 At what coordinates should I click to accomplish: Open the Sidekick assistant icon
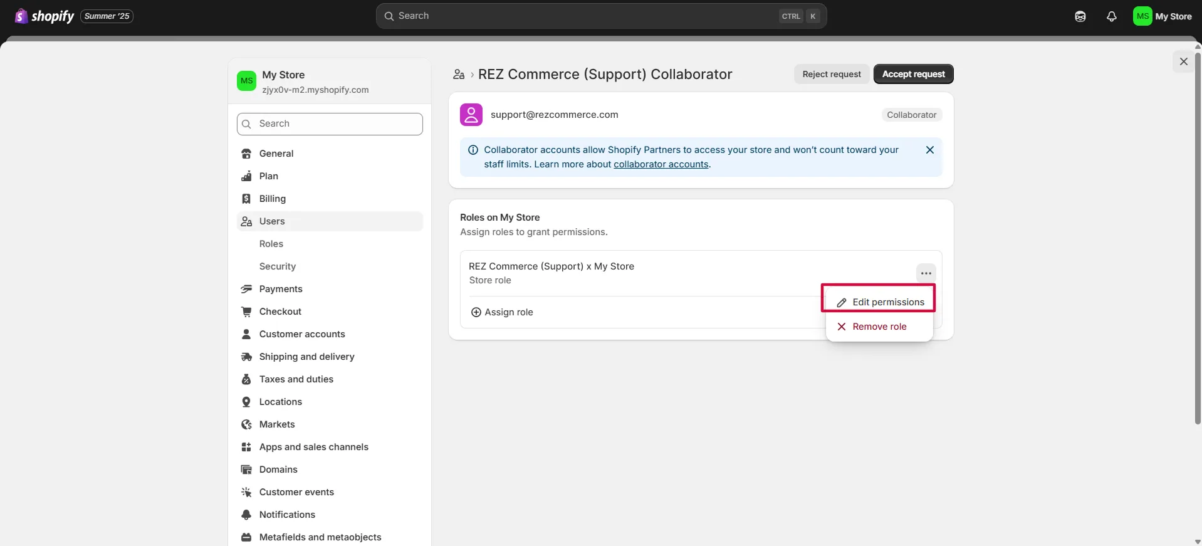(1080, 16)
